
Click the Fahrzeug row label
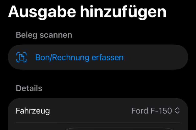(x=33, y=111)
